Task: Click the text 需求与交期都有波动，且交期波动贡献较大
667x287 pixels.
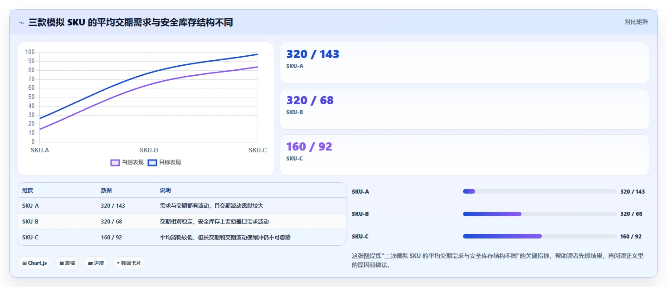Action: point(212,206)
